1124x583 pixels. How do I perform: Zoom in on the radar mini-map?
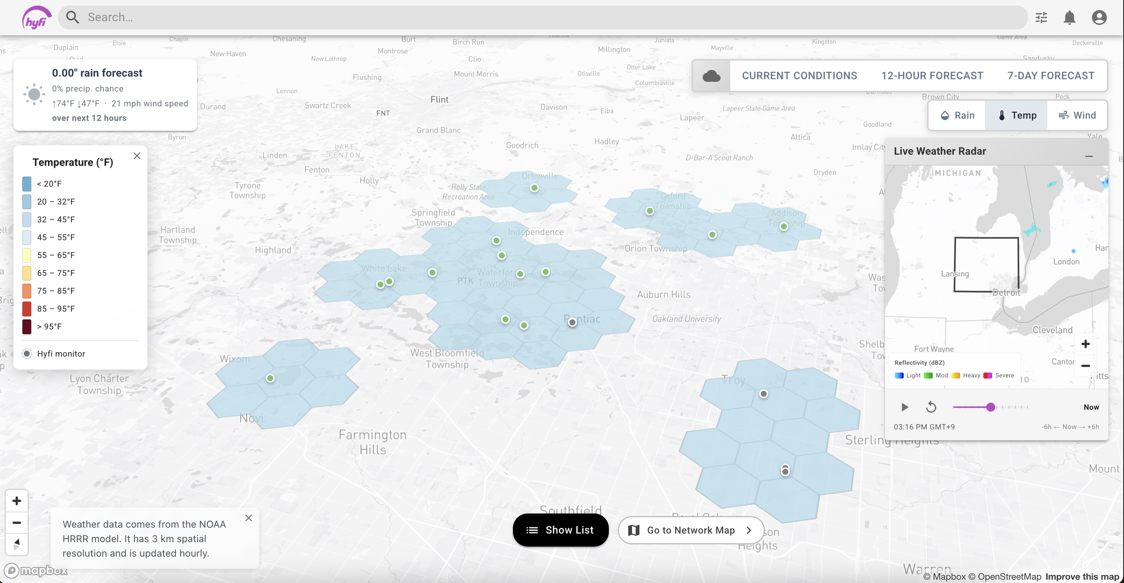click(x=1085, y=344)
